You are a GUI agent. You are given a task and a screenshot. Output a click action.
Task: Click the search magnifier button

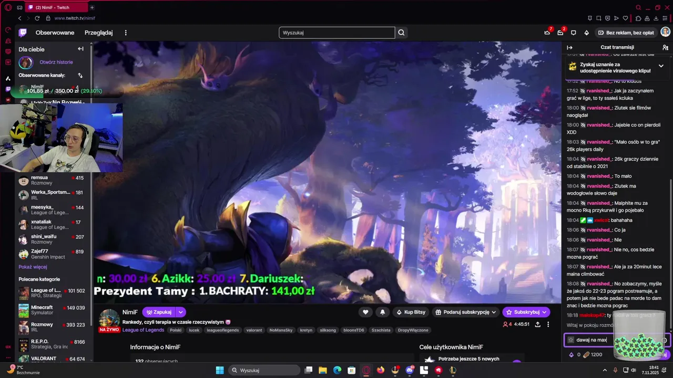pos(402,33)
